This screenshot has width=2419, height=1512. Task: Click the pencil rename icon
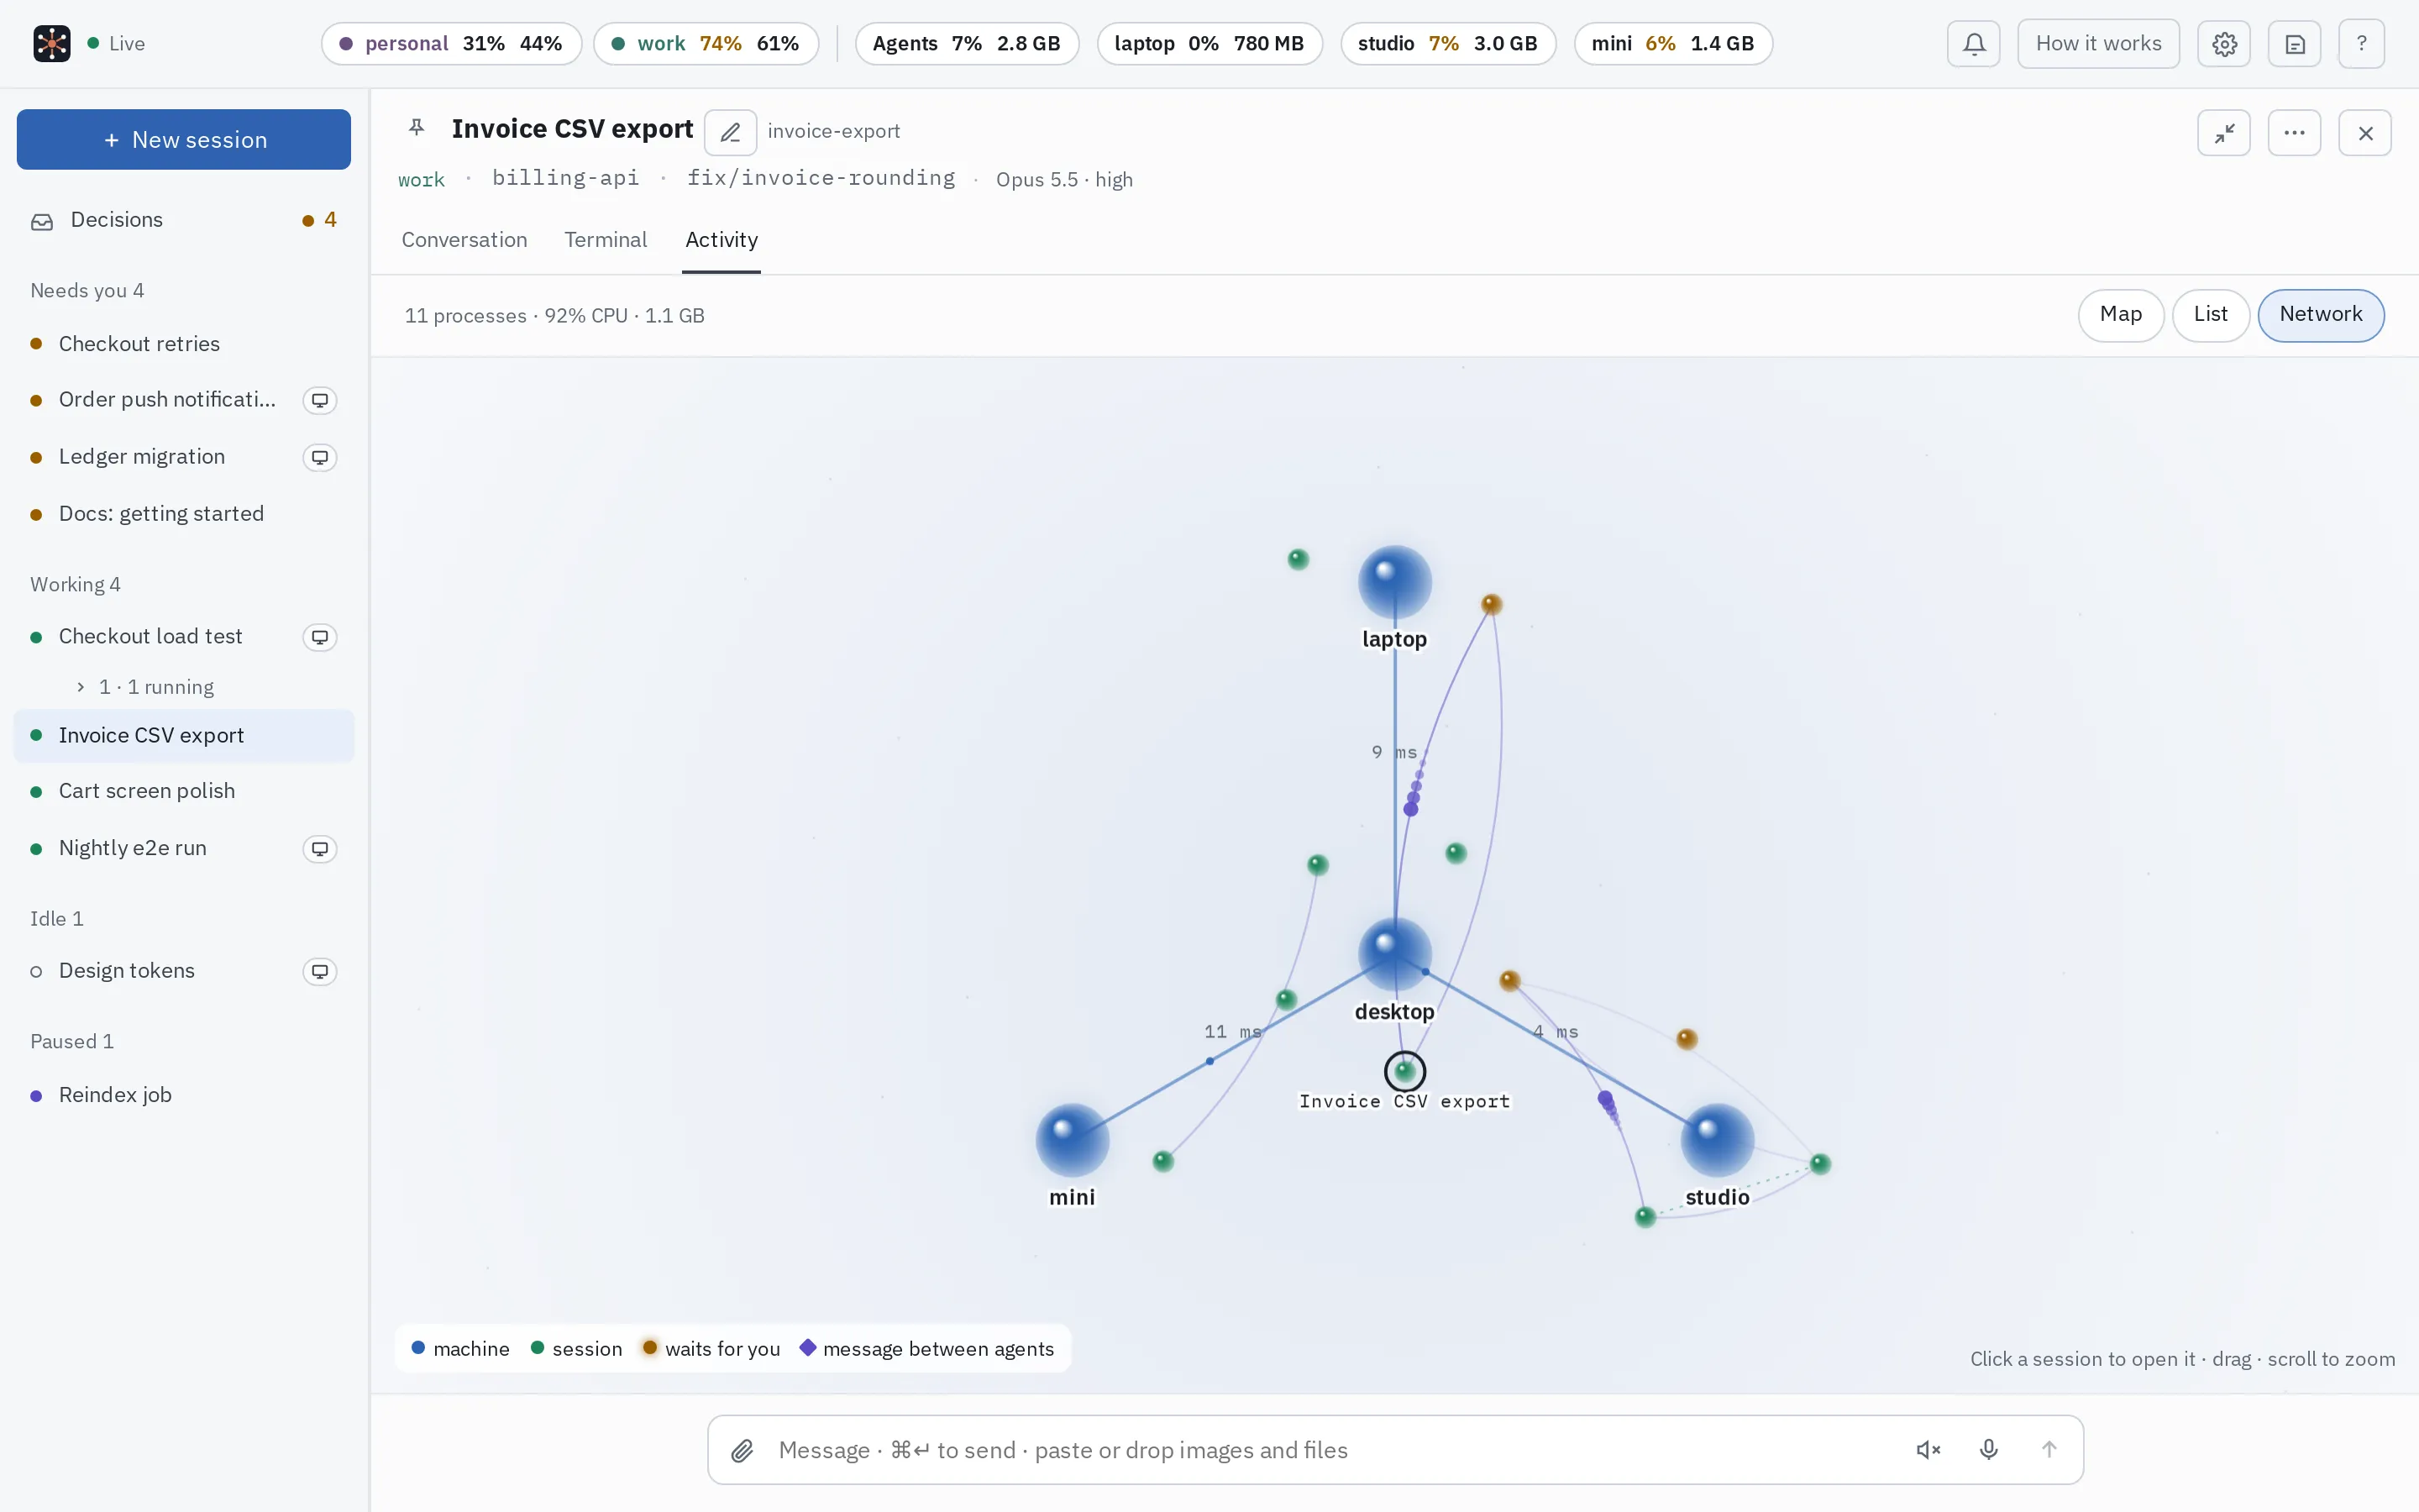click(730, 132)
